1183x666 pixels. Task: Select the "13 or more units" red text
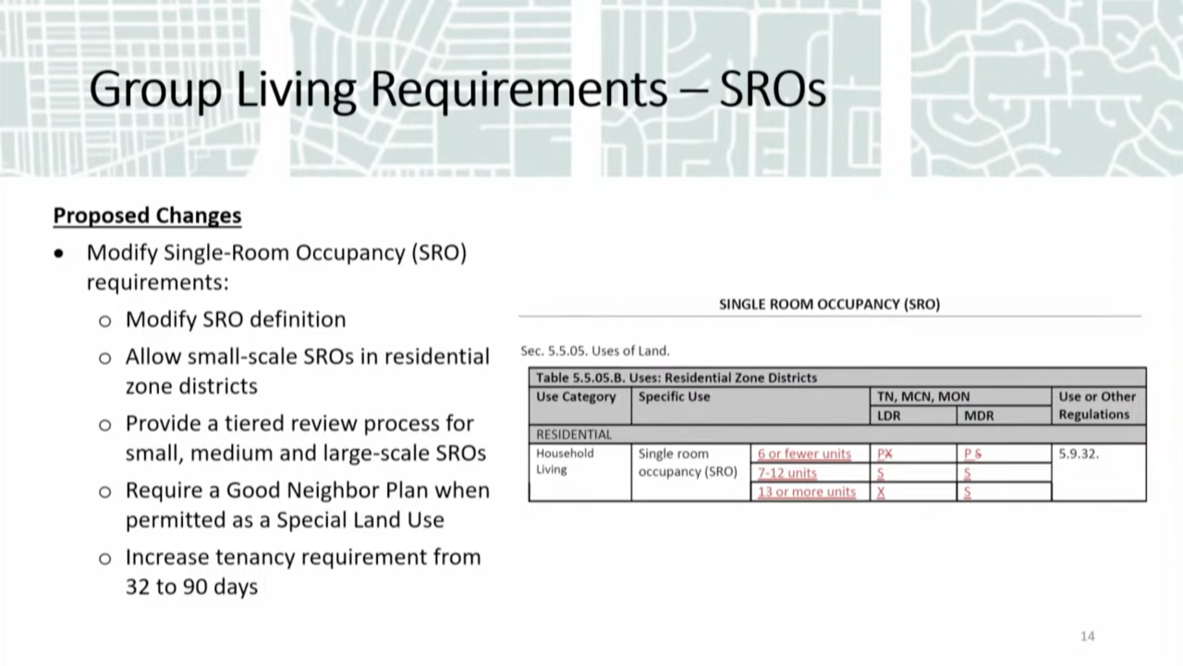[x=806, y=491]
